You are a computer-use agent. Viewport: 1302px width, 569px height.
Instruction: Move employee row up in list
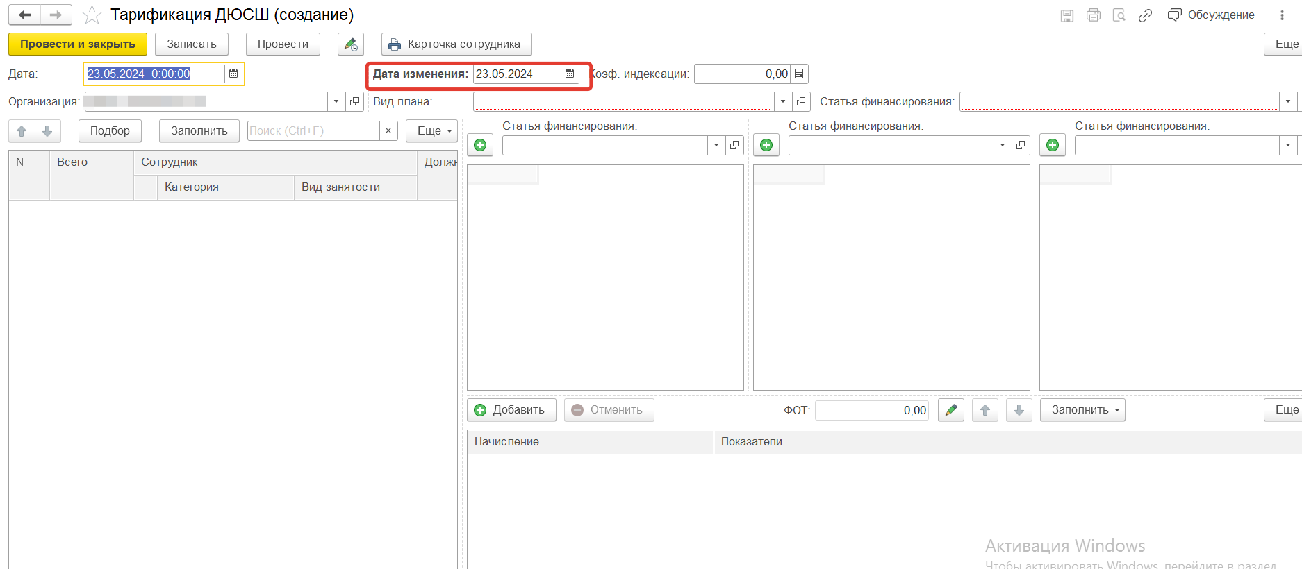pyautogui.click(x=22, y=131)
